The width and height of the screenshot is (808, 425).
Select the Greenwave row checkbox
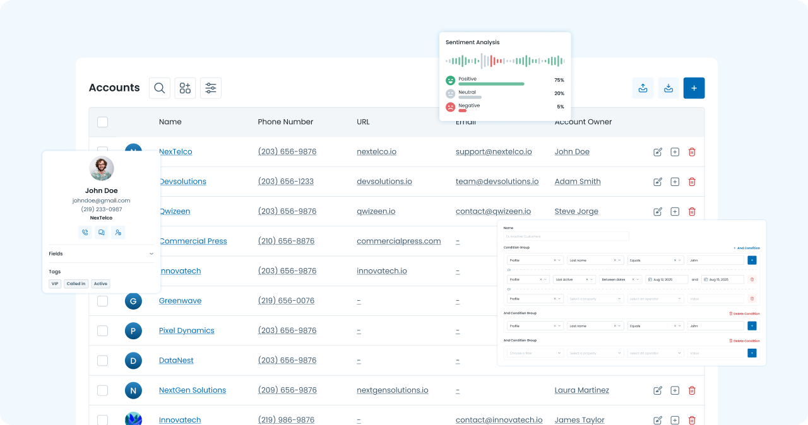click(x=102, y=301)
